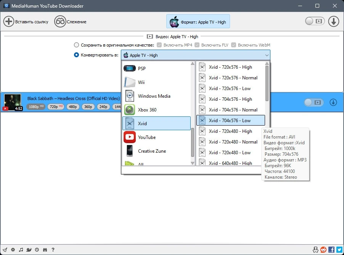Open the Facebook icon
Image resolution: width=344 pixels, height=255 pixels.
coord(331,250)
